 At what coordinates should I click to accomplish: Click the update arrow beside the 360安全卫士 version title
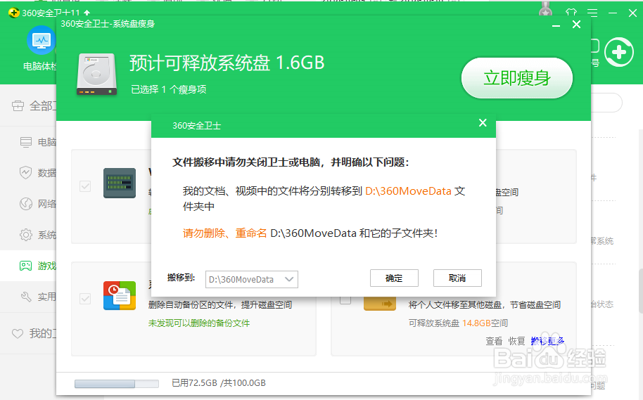click(87, 13)
